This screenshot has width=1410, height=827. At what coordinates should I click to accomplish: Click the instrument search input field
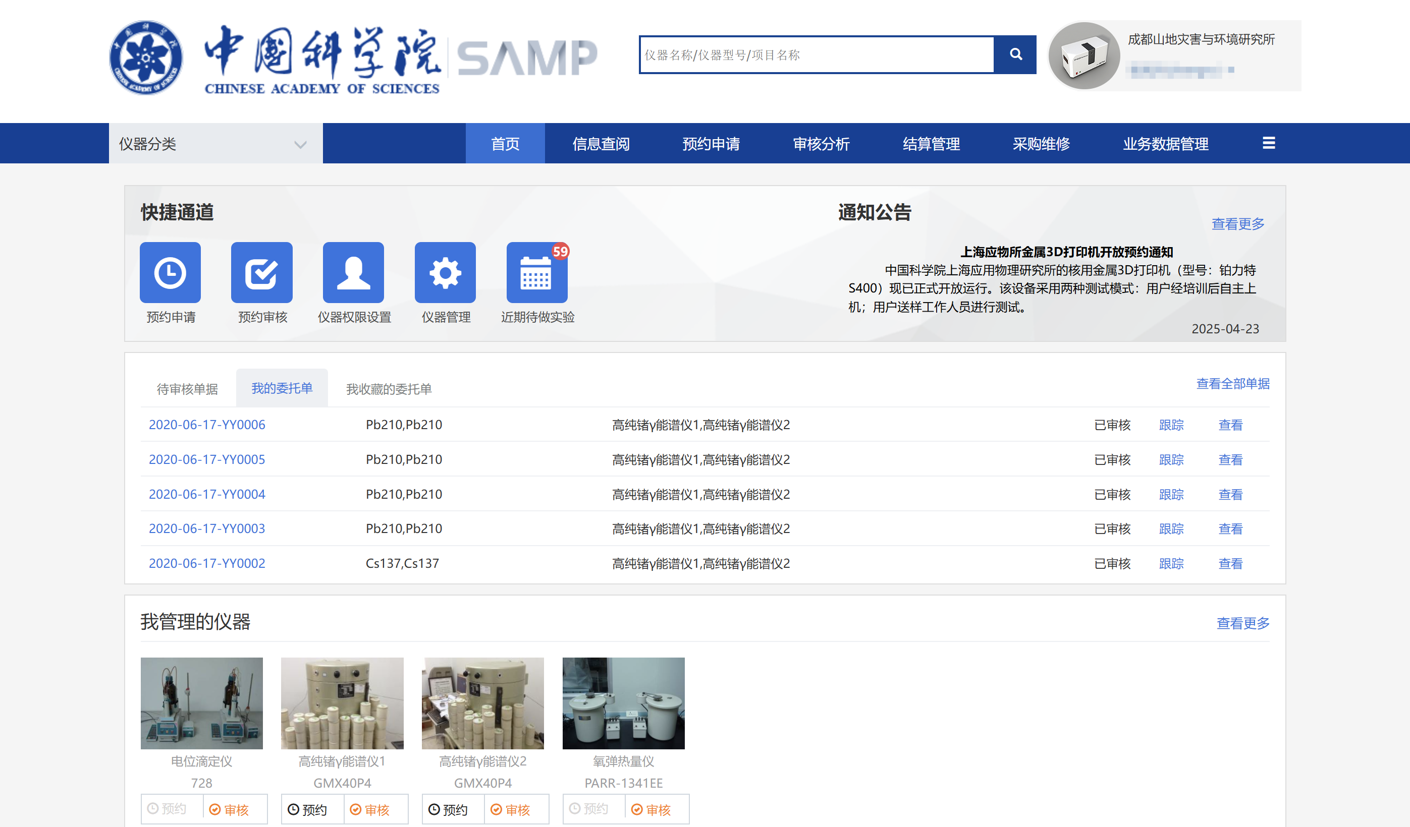coord(817,55)
